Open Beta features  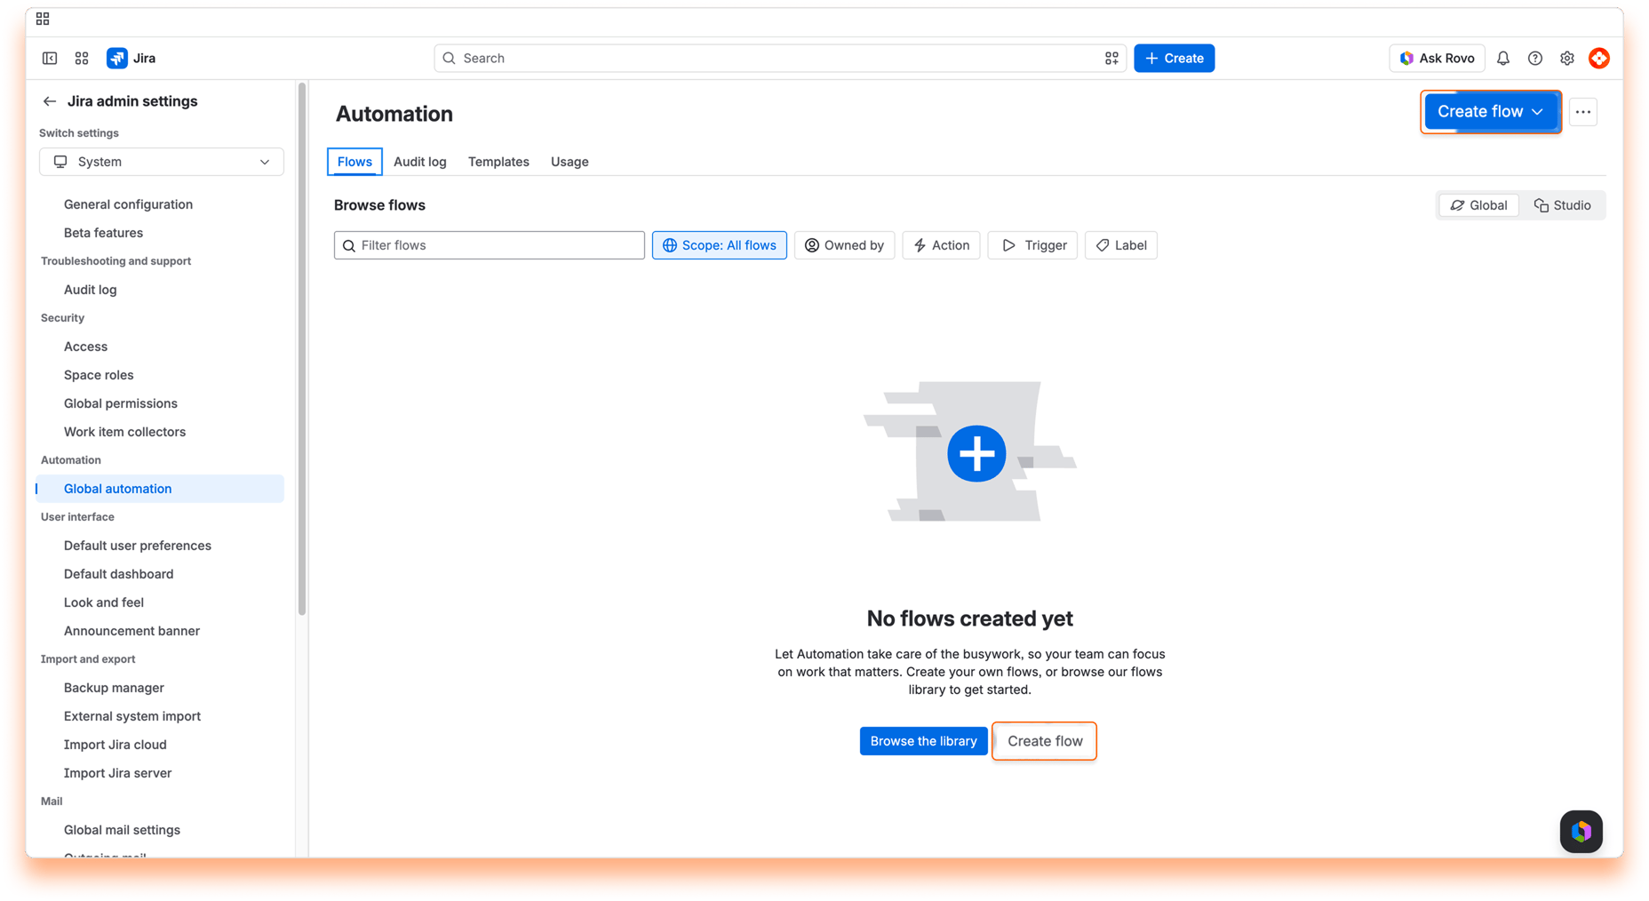point(160,233)
